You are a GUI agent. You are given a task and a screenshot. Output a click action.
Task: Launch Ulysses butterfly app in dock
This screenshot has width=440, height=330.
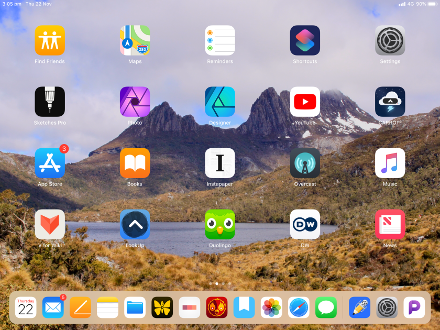pos(162,307)
